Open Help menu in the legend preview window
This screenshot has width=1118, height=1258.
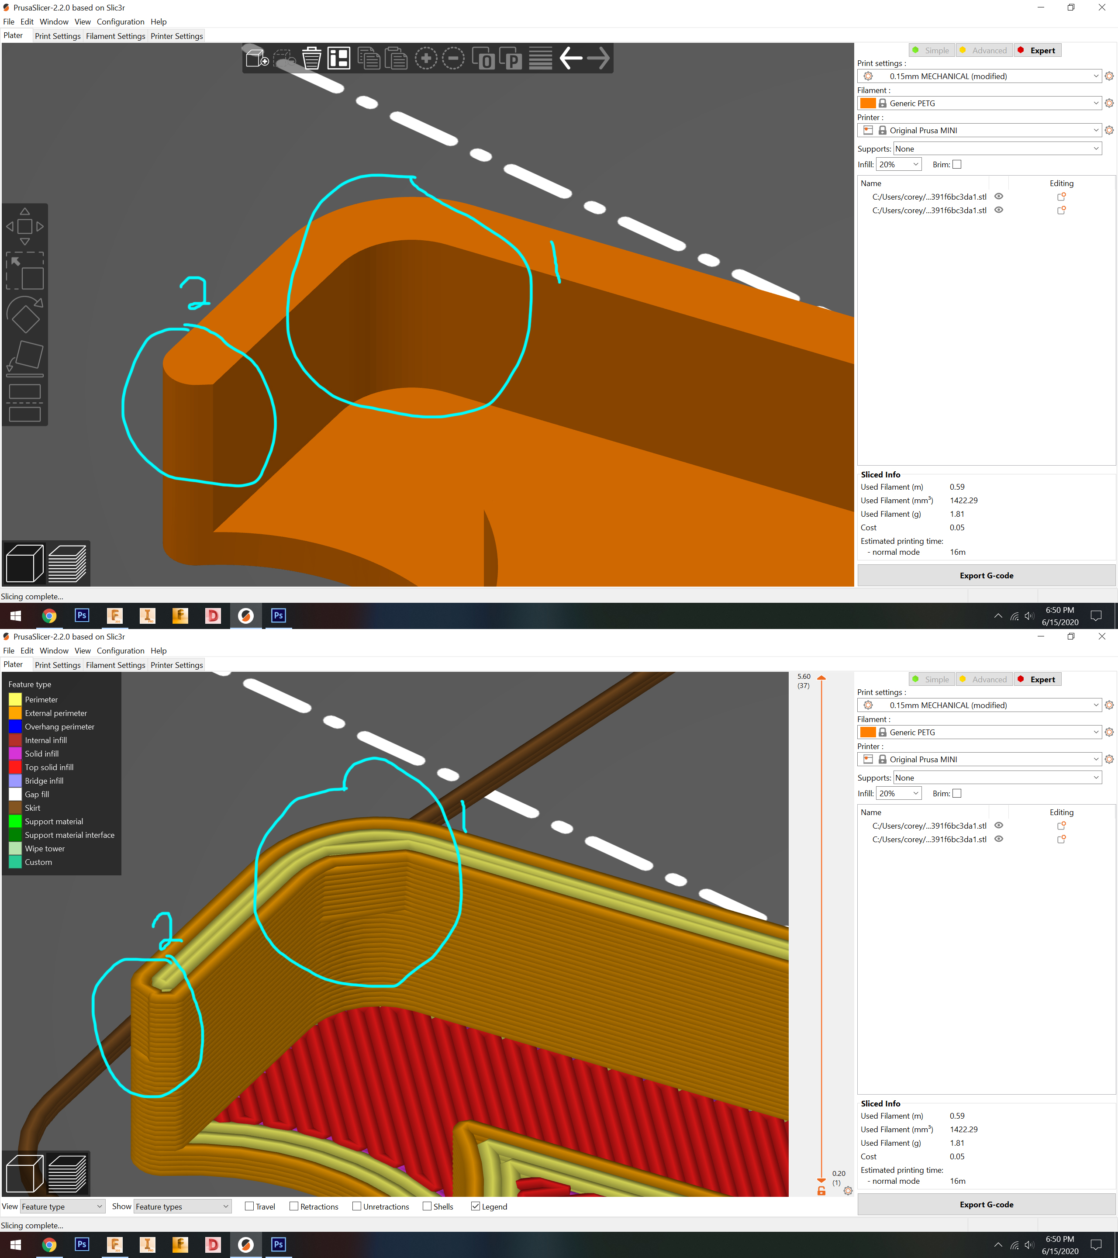pos(159,650)
